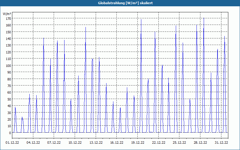Select the 16.12.22 x-axis label
The width and height of the screenshot is (240, 150).
click(117, 142)
